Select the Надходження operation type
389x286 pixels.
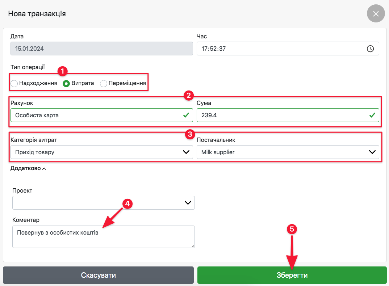click(14, 84)
